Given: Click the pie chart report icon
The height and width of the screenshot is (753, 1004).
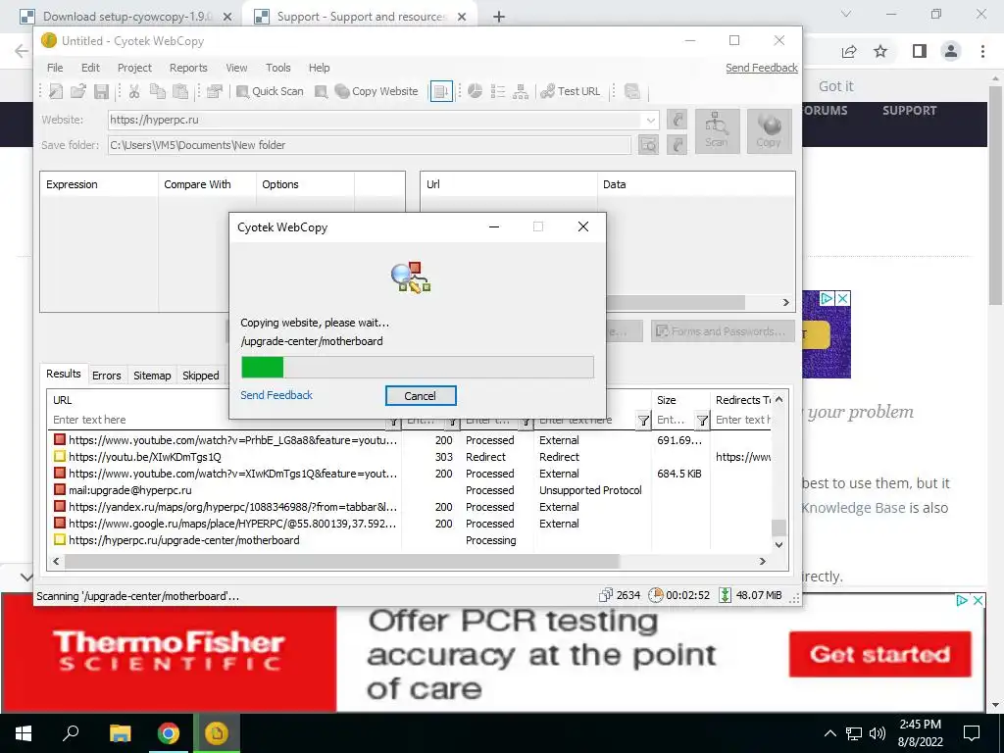Looking at the screenshot, I should point(475,91).
